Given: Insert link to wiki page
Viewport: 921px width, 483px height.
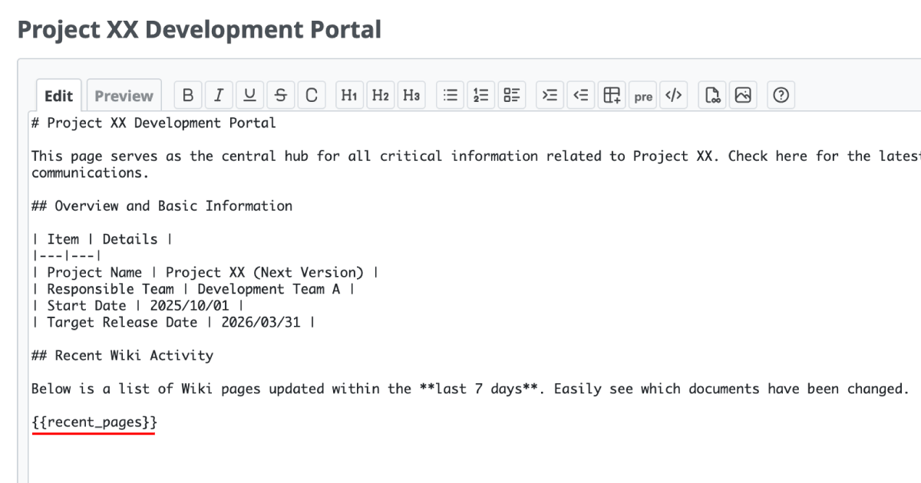Looking at the screenshot, I should (x=712, y=95).
